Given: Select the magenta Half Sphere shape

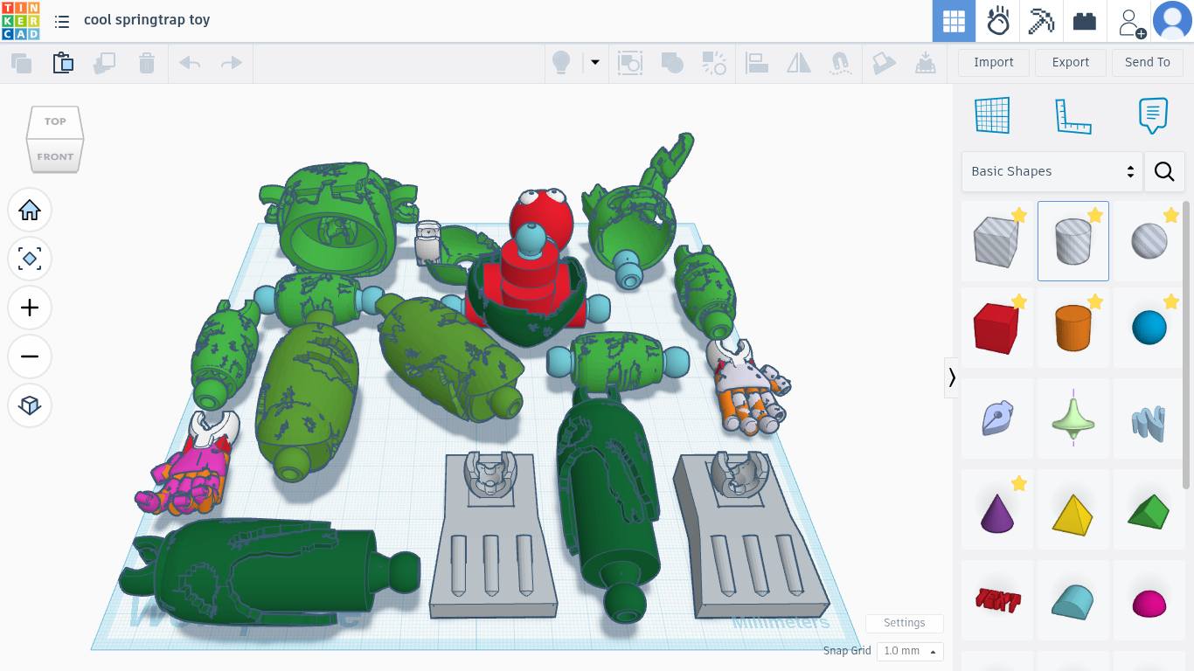Looking at the screenshot, I should click(1148, 601).
